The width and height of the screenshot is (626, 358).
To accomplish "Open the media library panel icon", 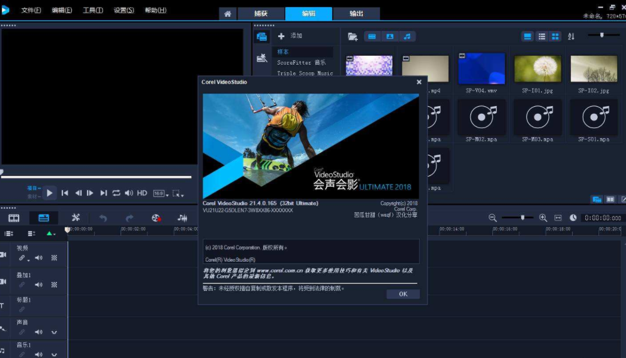I will click(x=262, y=37).
